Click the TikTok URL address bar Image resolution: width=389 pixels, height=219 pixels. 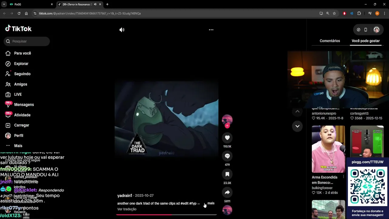[x=176, y=13]
